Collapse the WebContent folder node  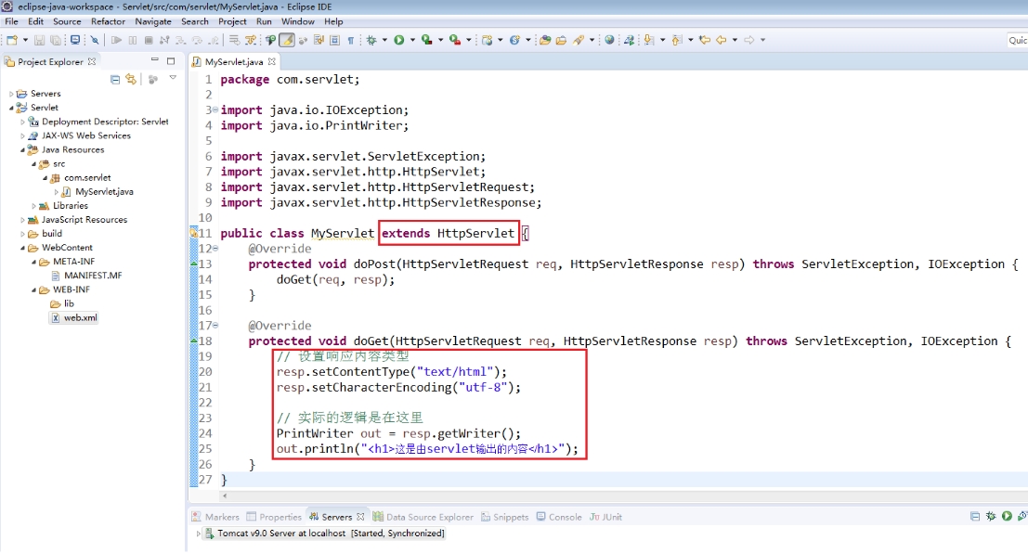pyautogui.click(x=22, y=248)
